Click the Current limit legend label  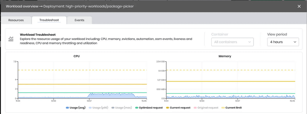[234, 108]
